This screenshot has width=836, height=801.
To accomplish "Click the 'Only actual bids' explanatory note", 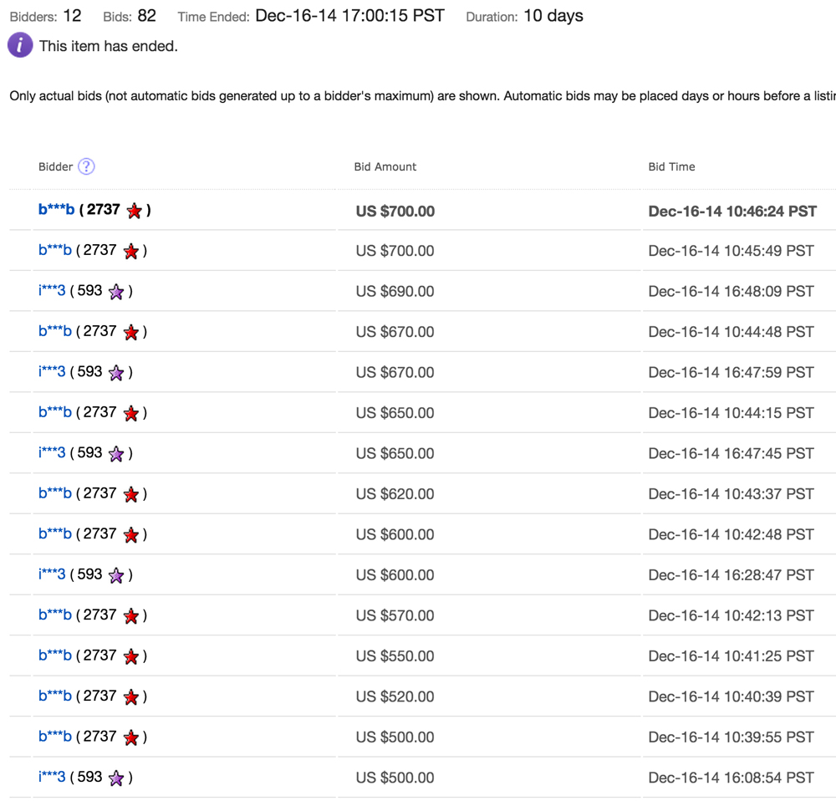I will (423, 96).
